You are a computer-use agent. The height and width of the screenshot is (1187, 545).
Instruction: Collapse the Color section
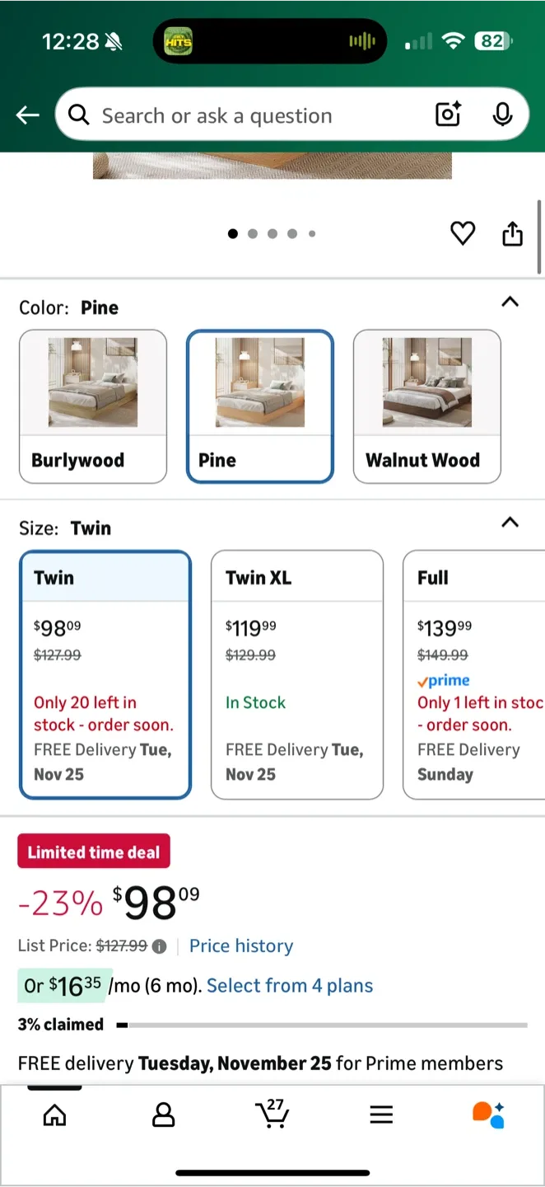[x=510, y=302]
